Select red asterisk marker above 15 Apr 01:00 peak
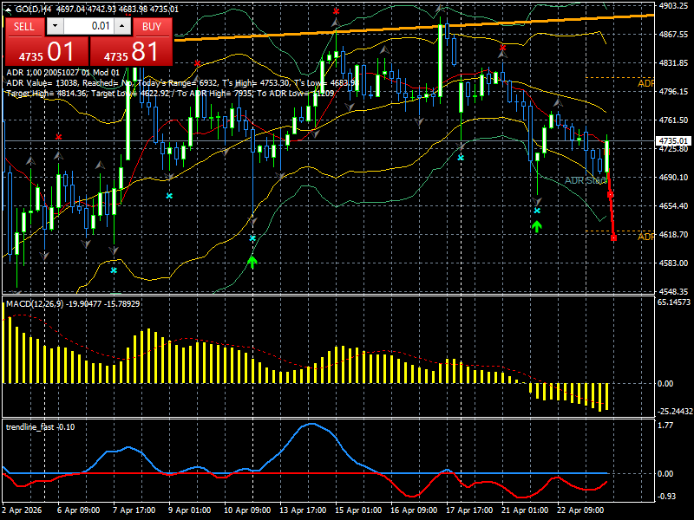694x520 pixels. click(x=337, y=11)
